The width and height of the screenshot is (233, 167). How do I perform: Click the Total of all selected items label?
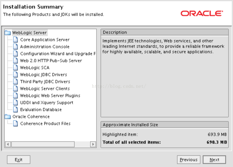132,142
